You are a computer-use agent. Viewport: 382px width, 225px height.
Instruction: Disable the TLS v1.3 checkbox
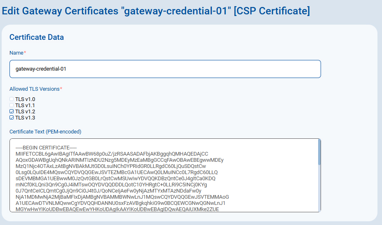(x=12, y=118)
